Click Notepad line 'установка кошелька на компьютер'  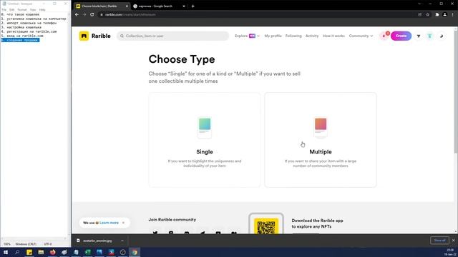click(x=34, y=19)
